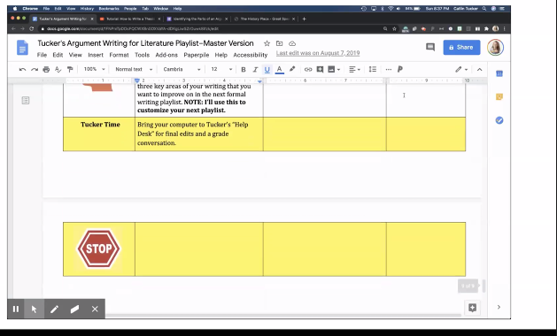Open the Accessibility menu
The height and width of the screenshot is (336, 557).
click(250, 55)
